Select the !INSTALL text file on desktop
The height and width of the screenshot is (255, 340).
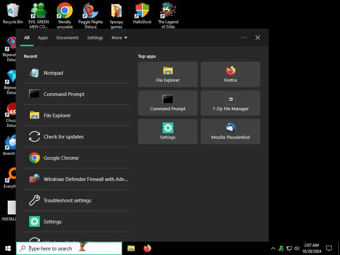coord(9,210)
